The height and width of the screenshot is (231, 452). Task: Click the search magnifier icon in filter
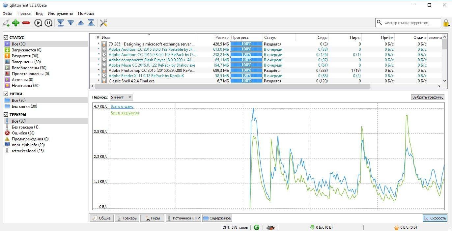click(x=380, y=23)
